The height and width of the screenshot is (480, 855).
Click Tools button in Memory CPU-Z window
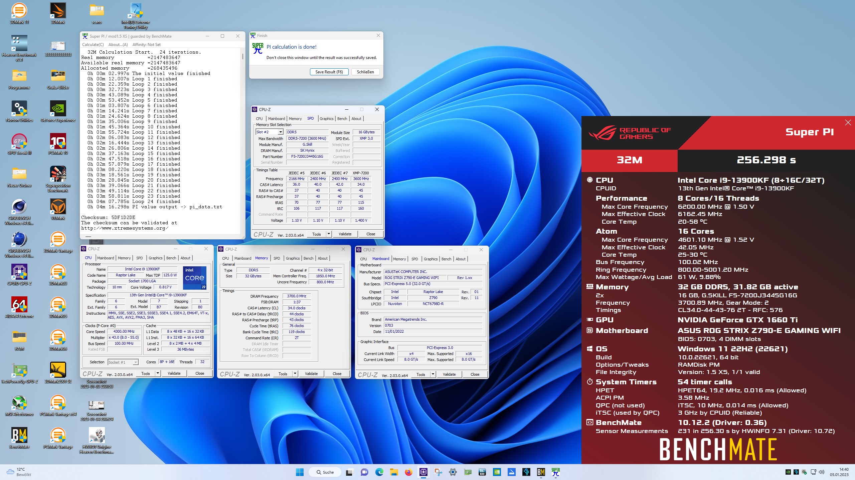pos(283,374)
